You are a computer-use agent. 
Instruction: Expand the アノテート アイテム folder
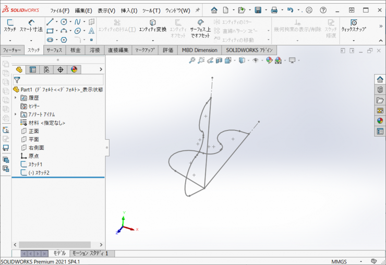click(16, 114)
